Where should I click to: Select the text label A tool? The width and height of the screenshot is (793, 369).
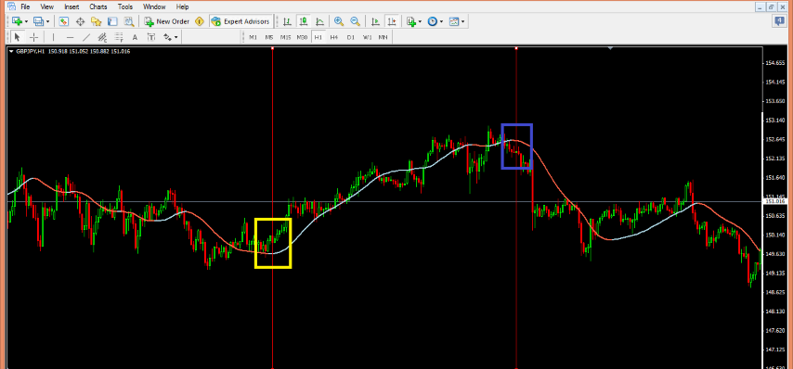pos(135,37)
